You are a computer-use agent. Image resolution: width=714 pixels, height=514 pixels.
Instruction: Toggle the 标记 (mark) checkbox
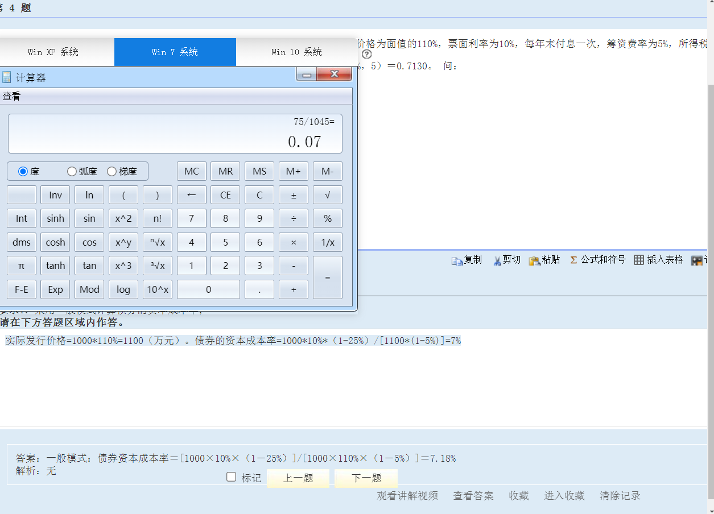click(x=232, y=477)
